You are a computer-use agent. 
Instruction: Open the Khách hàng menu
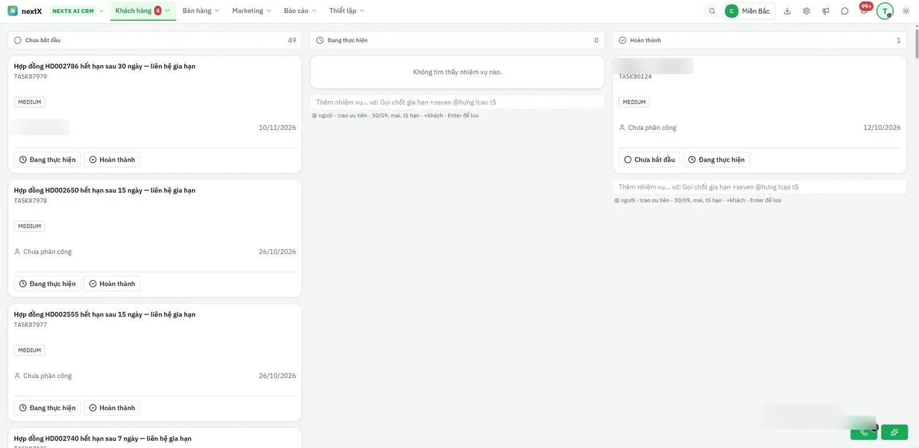[x=142, y=11]
